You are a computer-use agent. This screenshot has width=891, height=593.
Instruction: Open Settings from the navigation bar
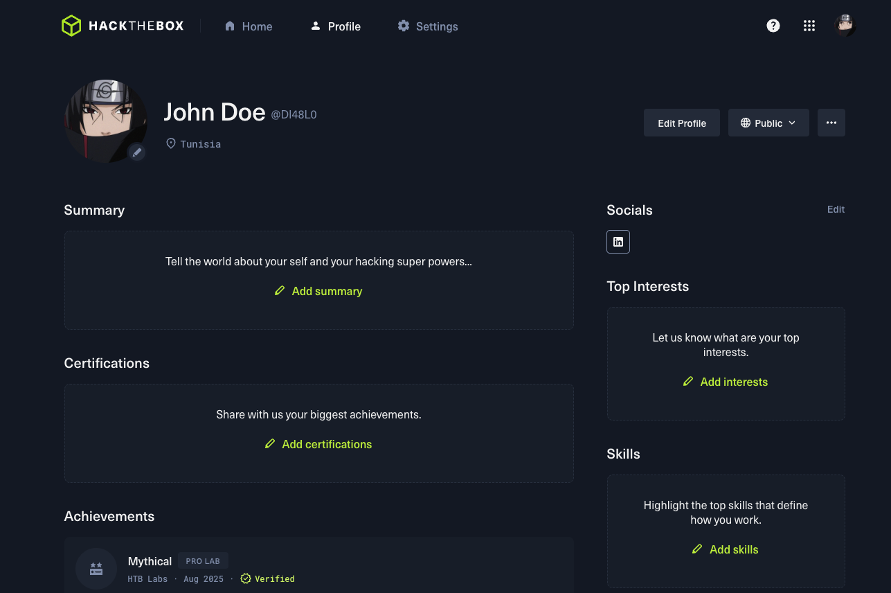(x=427, y=26)
